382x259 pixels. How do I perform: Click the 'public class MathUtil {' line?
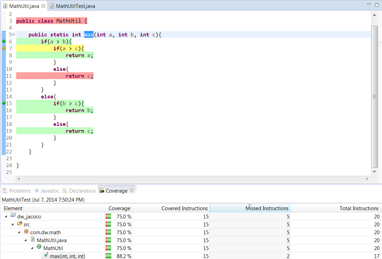(x=52, y=21)
